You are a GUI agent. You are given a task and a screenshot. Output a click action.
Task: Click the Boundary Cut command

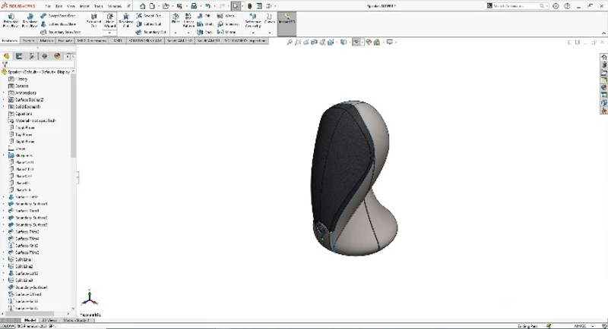click(151, 32)
